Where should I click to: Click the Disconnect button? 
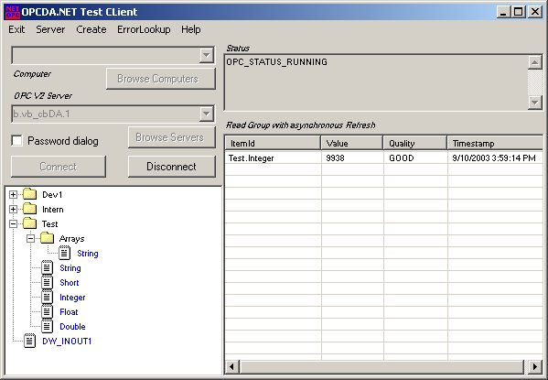[171, 167]
